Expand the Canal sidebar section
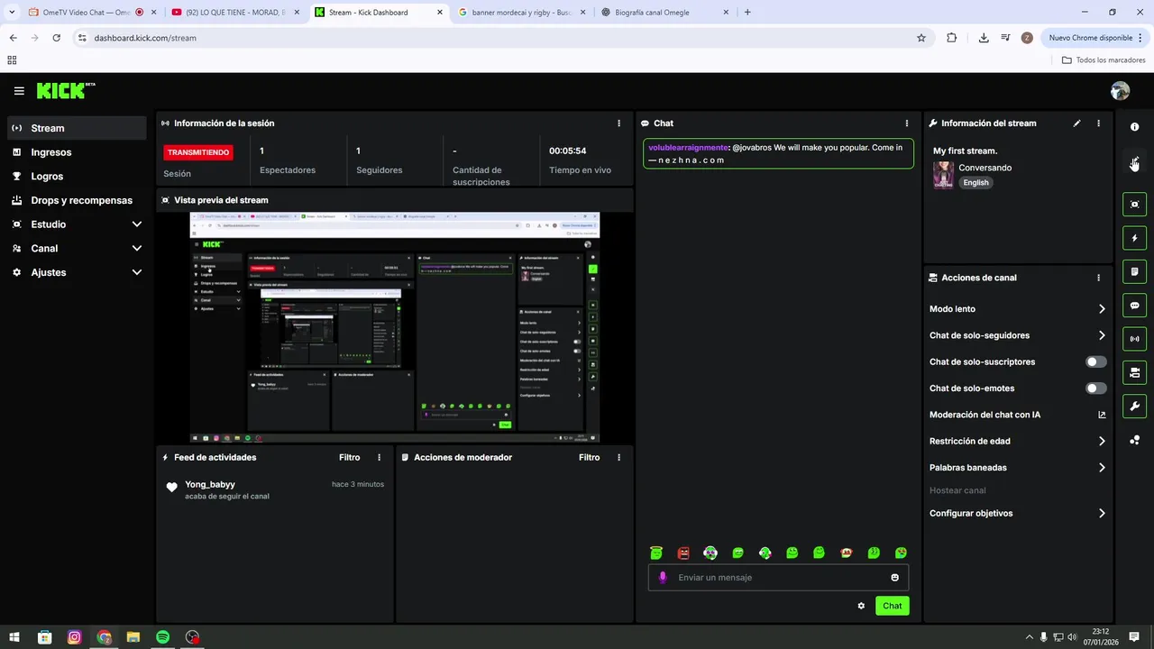 77,249
